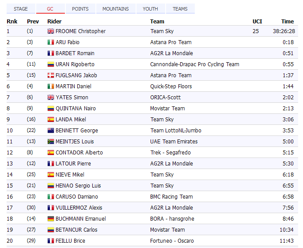Open the Astana Pro Team link for Aru
The height and width of the screenshot is (248, 303).
click(x=170, y=42)
